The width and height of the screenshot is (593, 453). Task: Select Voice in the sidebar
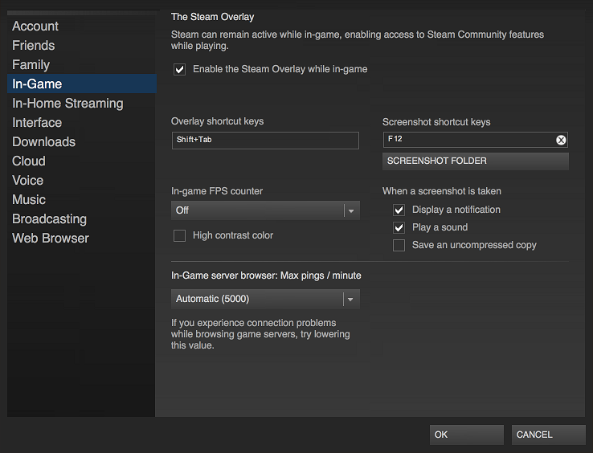click(x=28, y=181)
